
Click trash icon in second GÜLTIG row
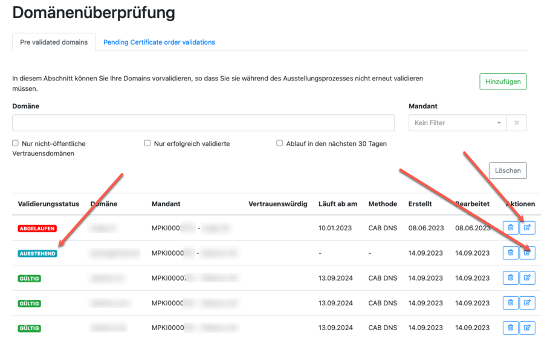coord(510,303)
